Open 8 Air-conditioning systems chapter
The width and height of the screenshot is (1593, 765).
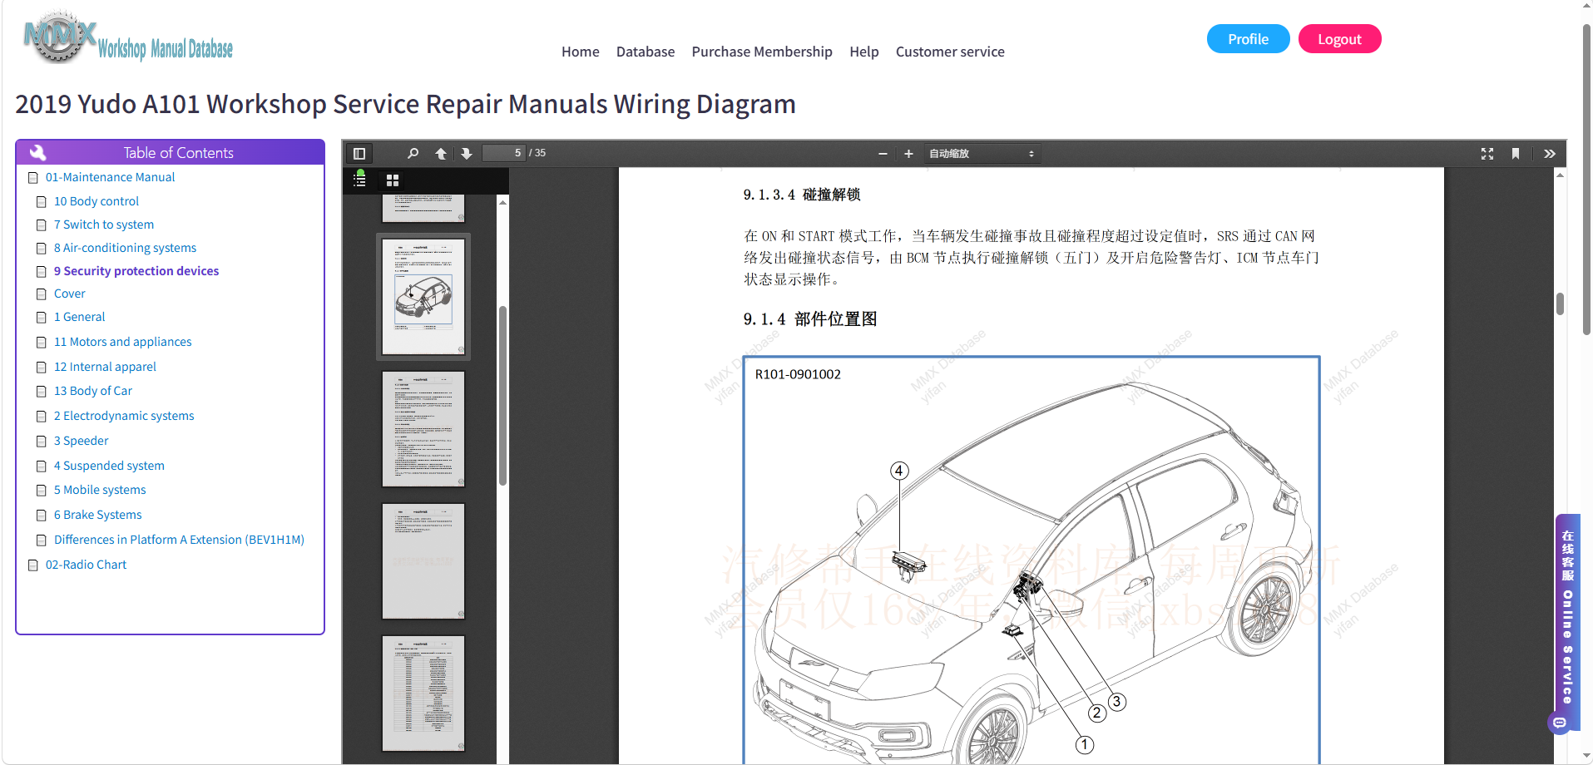126,248
